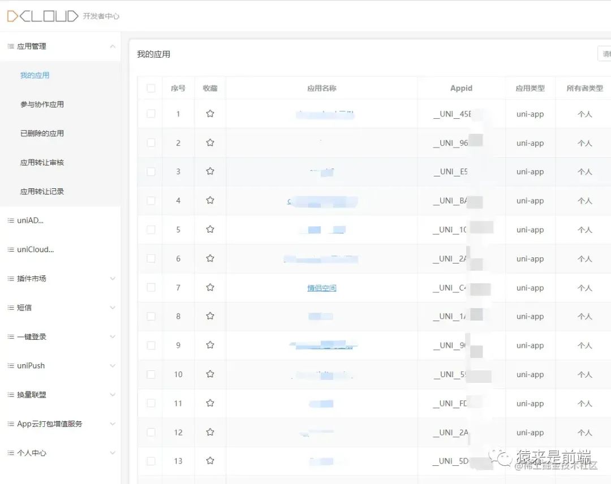Screen dimensions: 611x484
Task: Select row 5 using its checkbox
Action: (151, 230)
